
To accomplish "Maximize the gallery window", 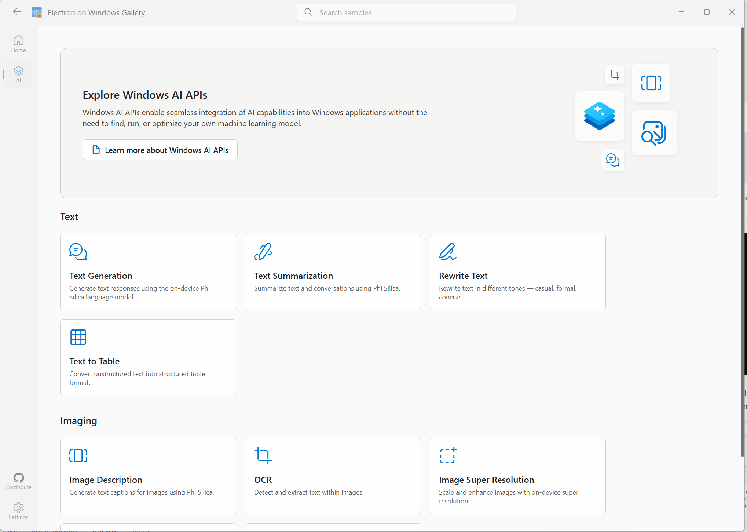I will pyautogui.click(x=707, y=12).
